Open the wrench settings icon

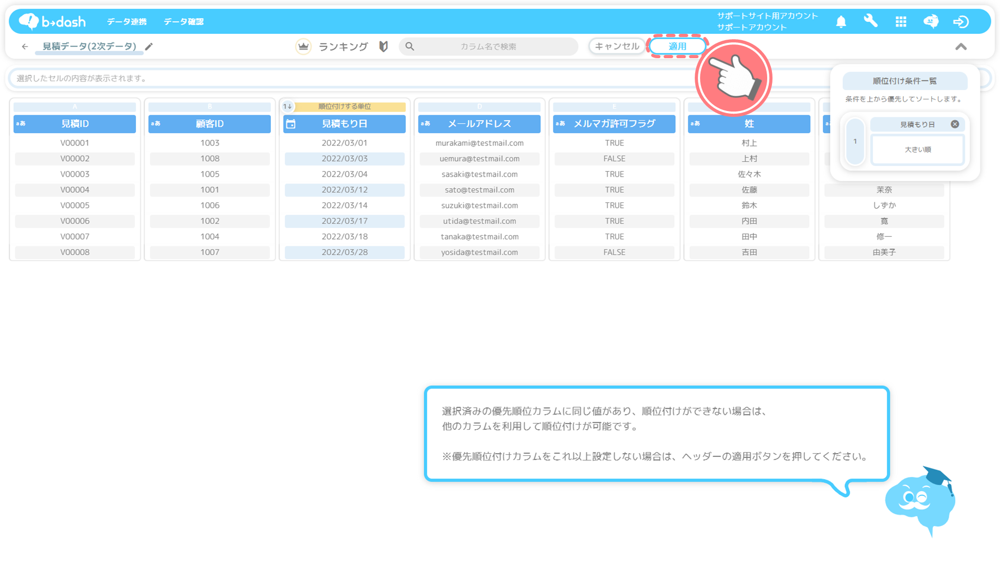tap(870, 22)
